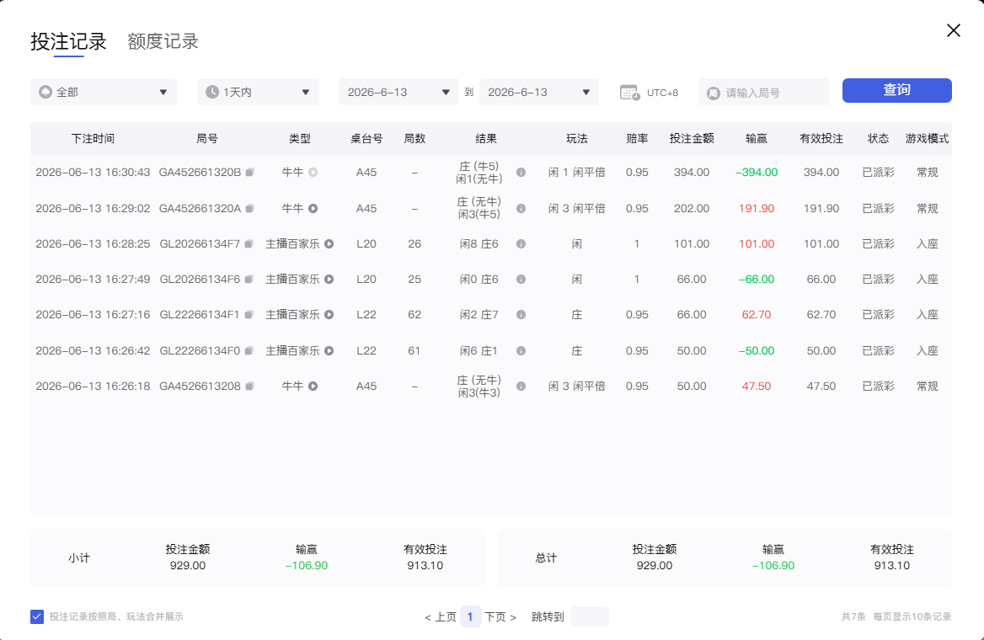Click the 输赢 column header
The height and width of the screenshot is (640, 984).
tap(757, 139)
